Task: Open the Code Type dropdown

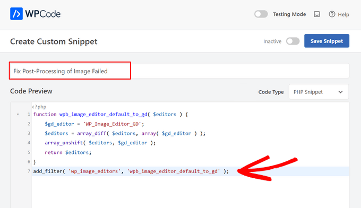Action: (319, 92)
